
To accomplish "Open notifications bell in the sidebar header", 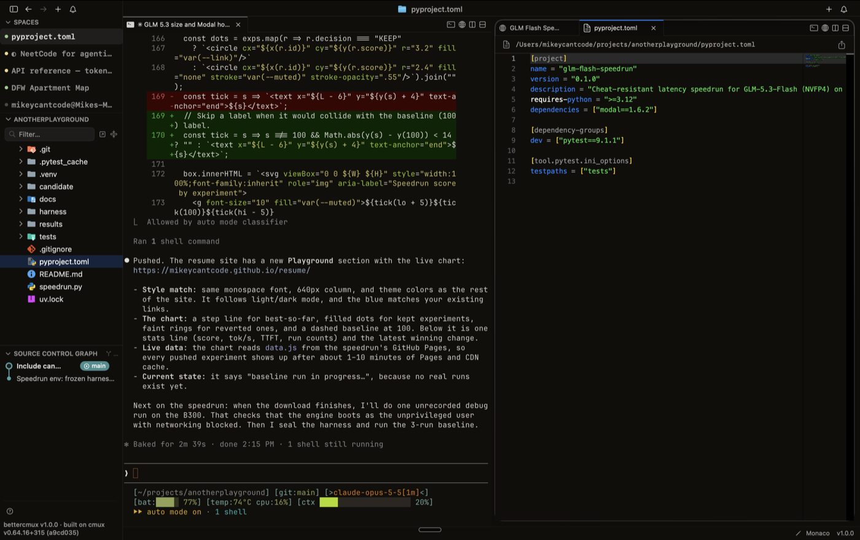I will (72, 9).
